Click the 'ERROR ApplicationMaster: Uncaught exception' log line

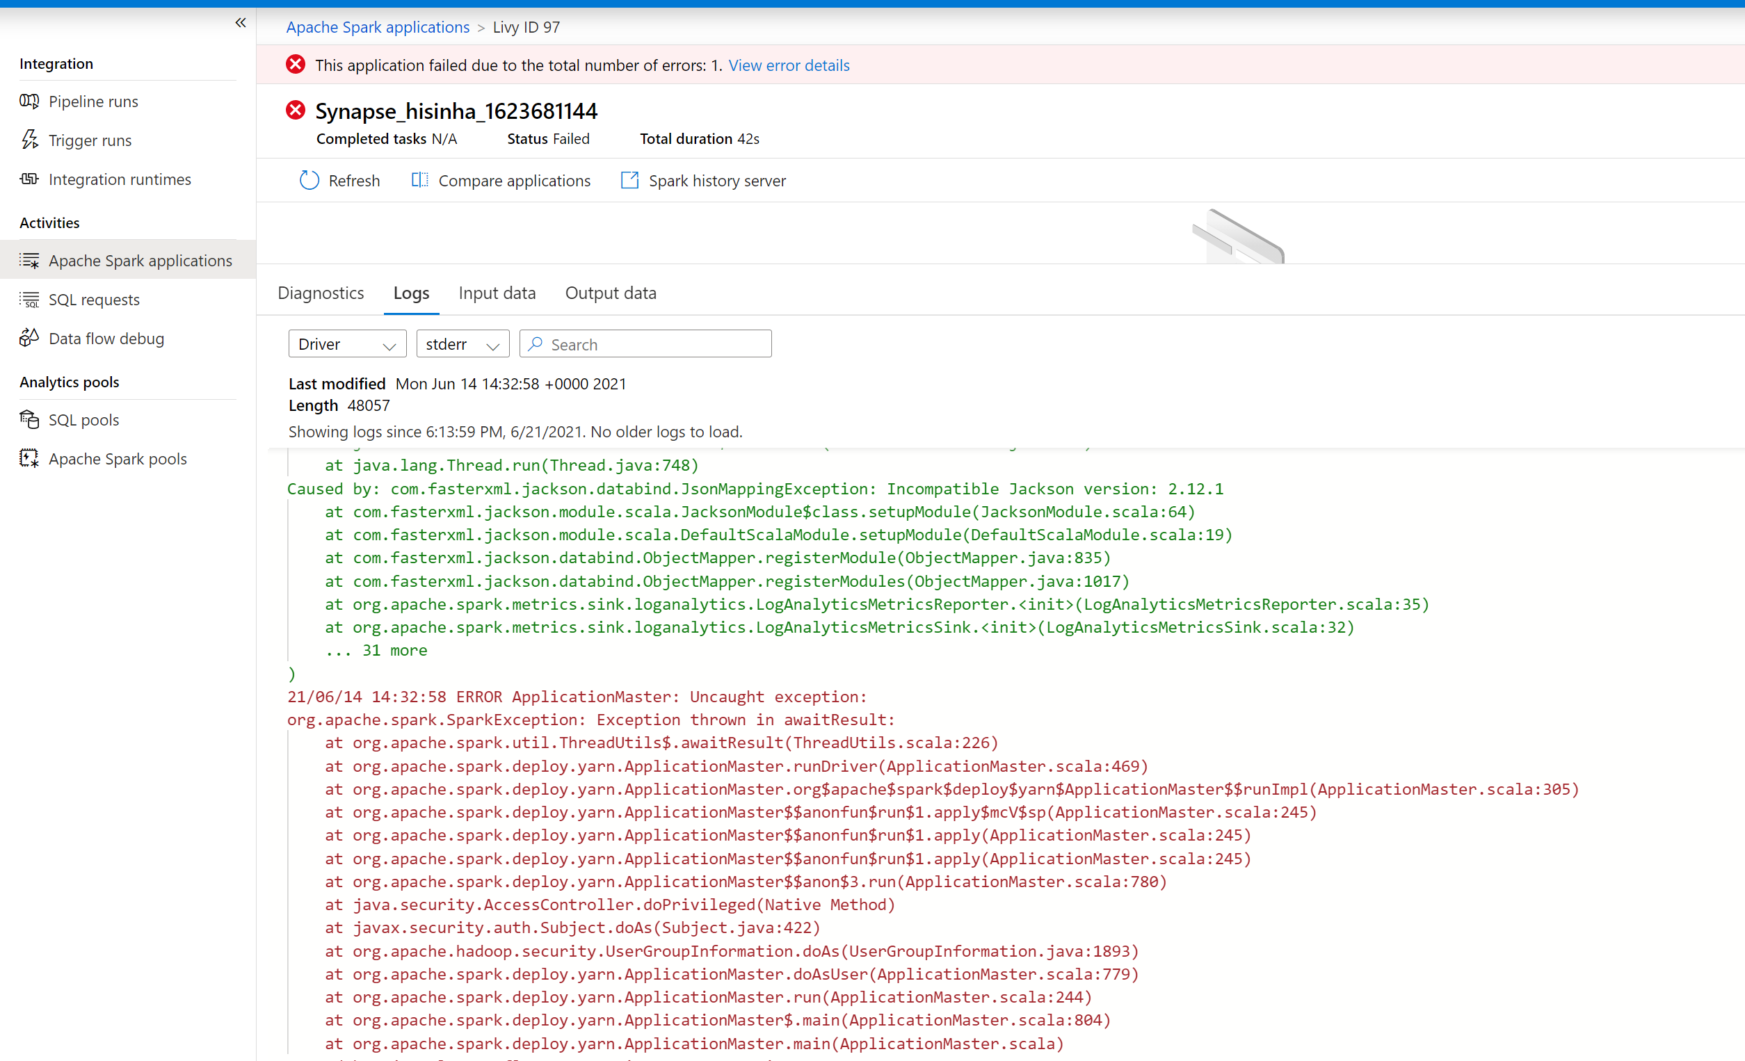pos(577,697)
